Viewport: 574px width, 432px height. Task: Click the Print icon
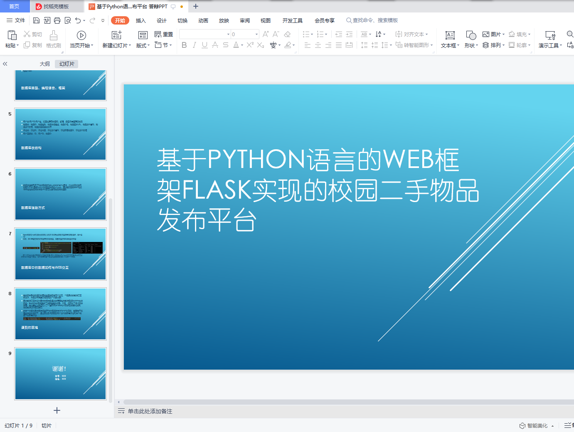(57, 20)
